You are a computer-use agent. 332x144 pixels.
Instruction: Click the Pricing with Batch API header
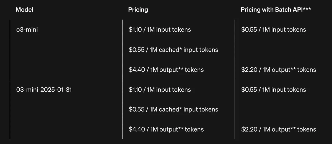click(276, 10)
